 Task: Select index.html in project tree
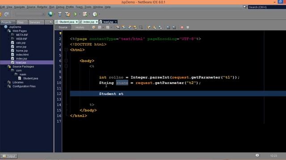coord(22,55)
